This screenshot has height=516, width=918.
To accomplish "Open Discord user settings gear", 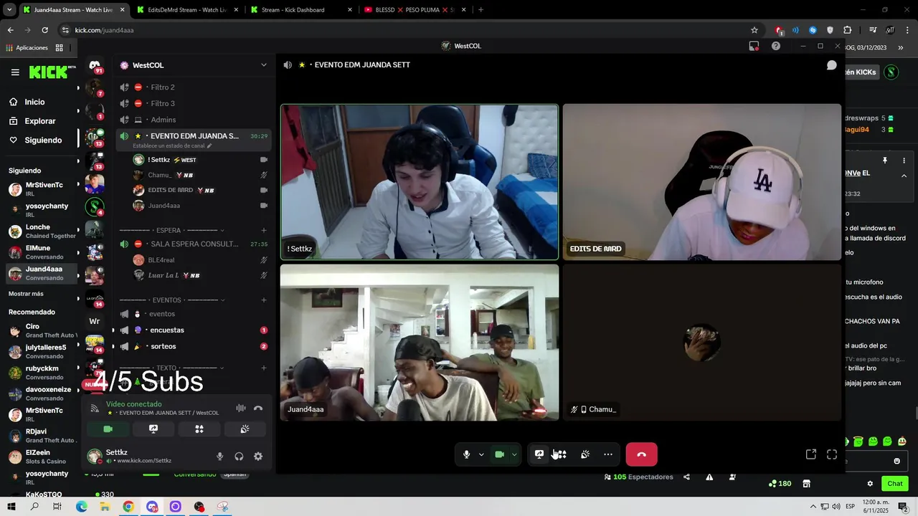I will point(258,457).
